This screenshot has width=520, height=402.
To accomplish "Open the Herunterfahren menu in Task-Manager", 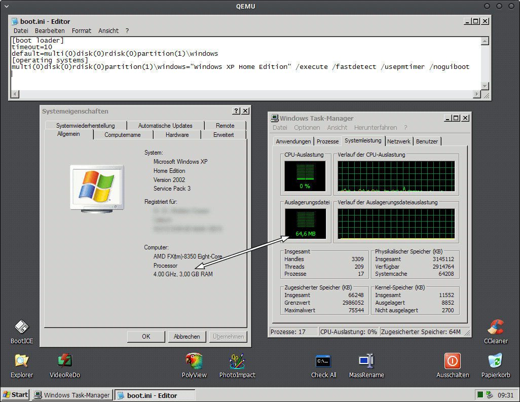I will pyautogui.click(x=376, y=127).
